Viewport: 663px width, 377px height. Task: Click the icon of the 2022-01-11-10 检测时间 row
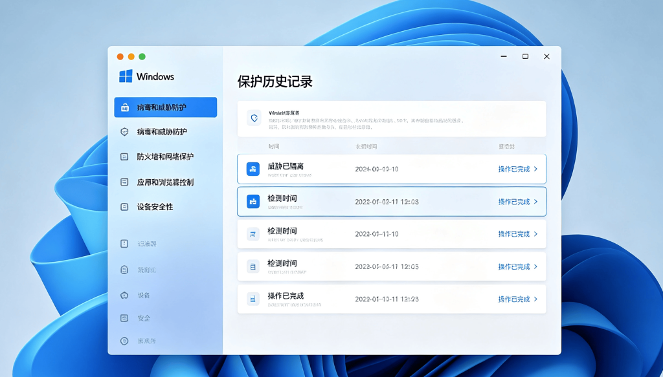pos(253,234)
